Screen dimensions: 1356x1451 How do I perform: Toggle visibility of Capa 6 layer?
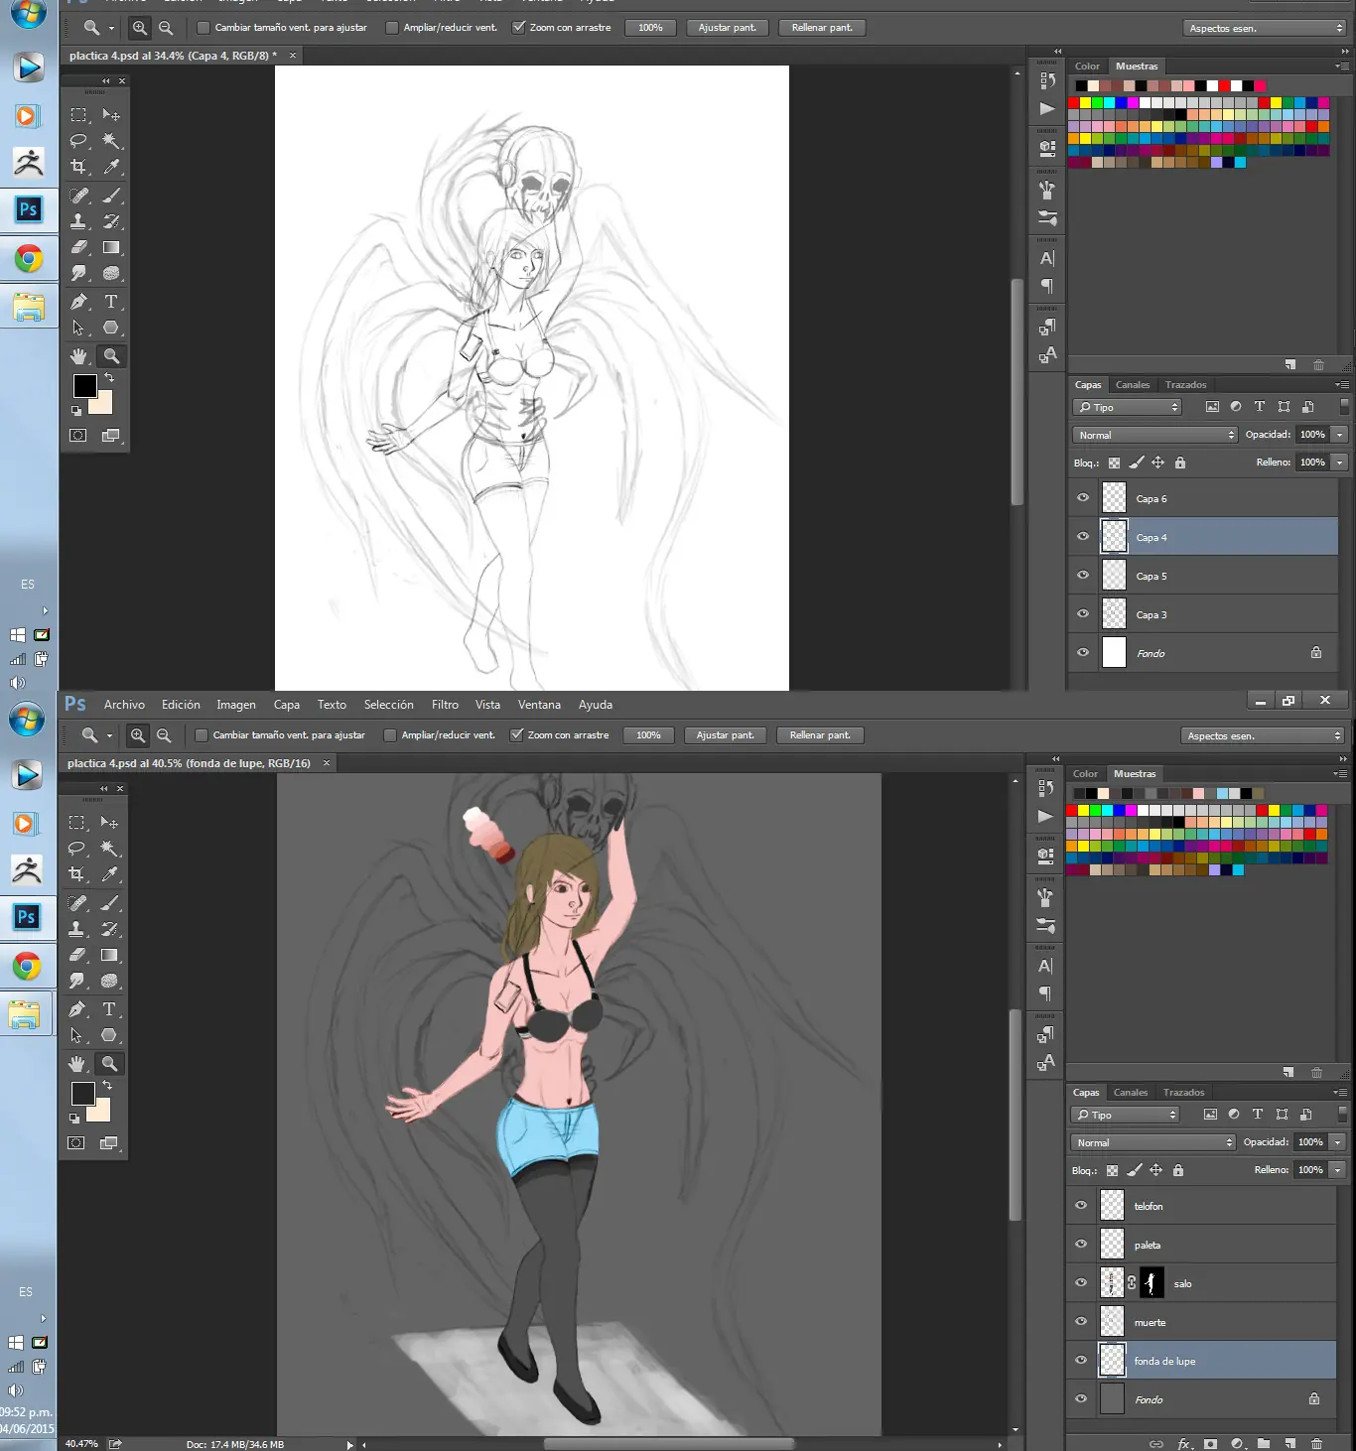tap(1083, 498)
